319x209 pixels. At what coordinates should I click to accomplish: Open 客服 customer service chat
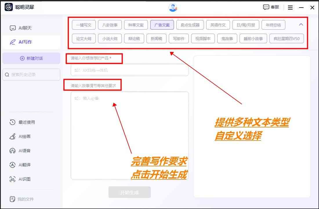[271, 7]
